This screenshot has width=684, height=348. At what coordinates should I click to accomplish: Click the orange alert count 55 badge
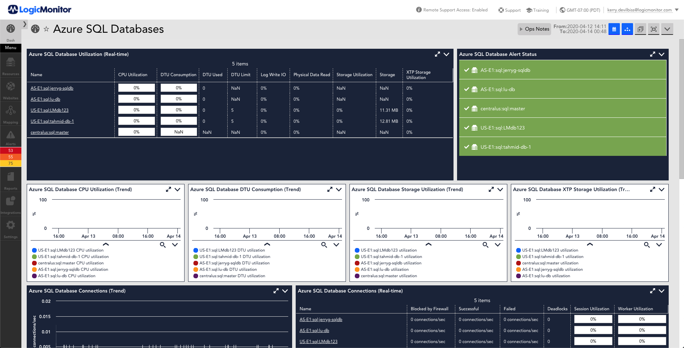coord(11,157)
